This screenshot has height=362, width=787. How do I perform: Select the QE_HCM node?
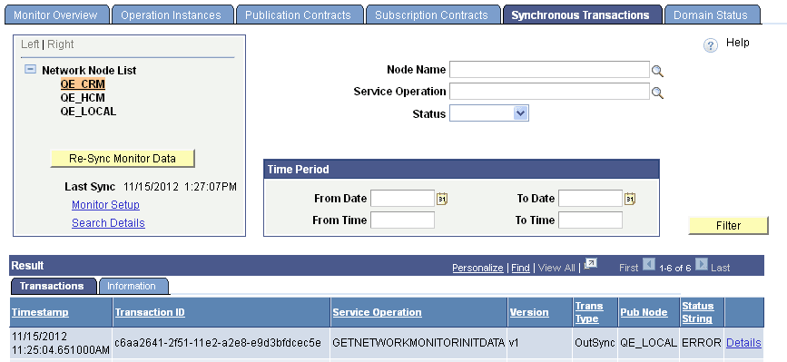coord(83,98)
